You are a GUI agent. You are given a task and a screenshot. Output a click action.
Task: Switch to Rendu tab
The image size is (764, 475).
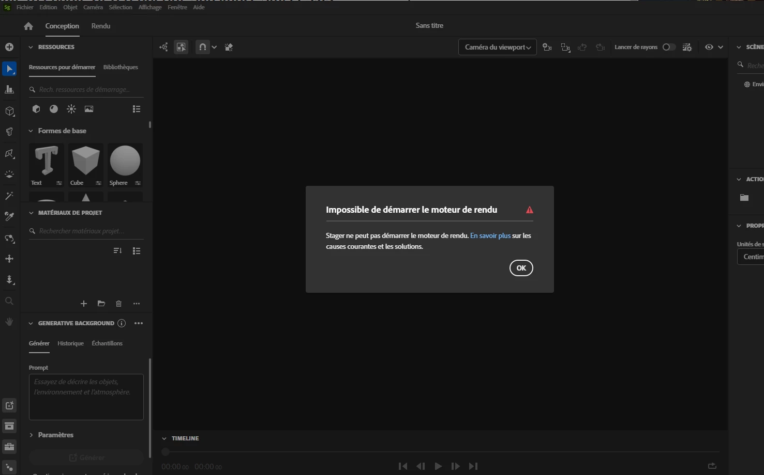(101, 26)
